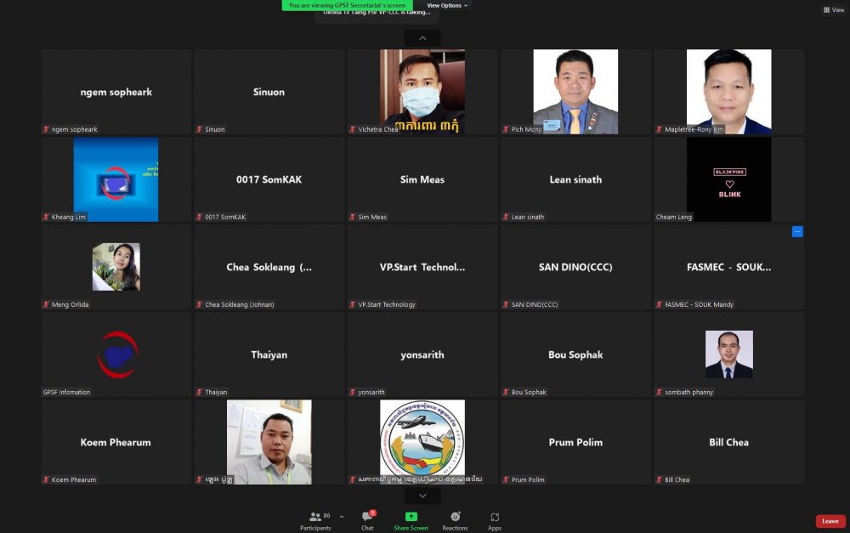Click the muted mic icon beside Bill Chea
The image size is (850, 533).
tap(658, 480)
